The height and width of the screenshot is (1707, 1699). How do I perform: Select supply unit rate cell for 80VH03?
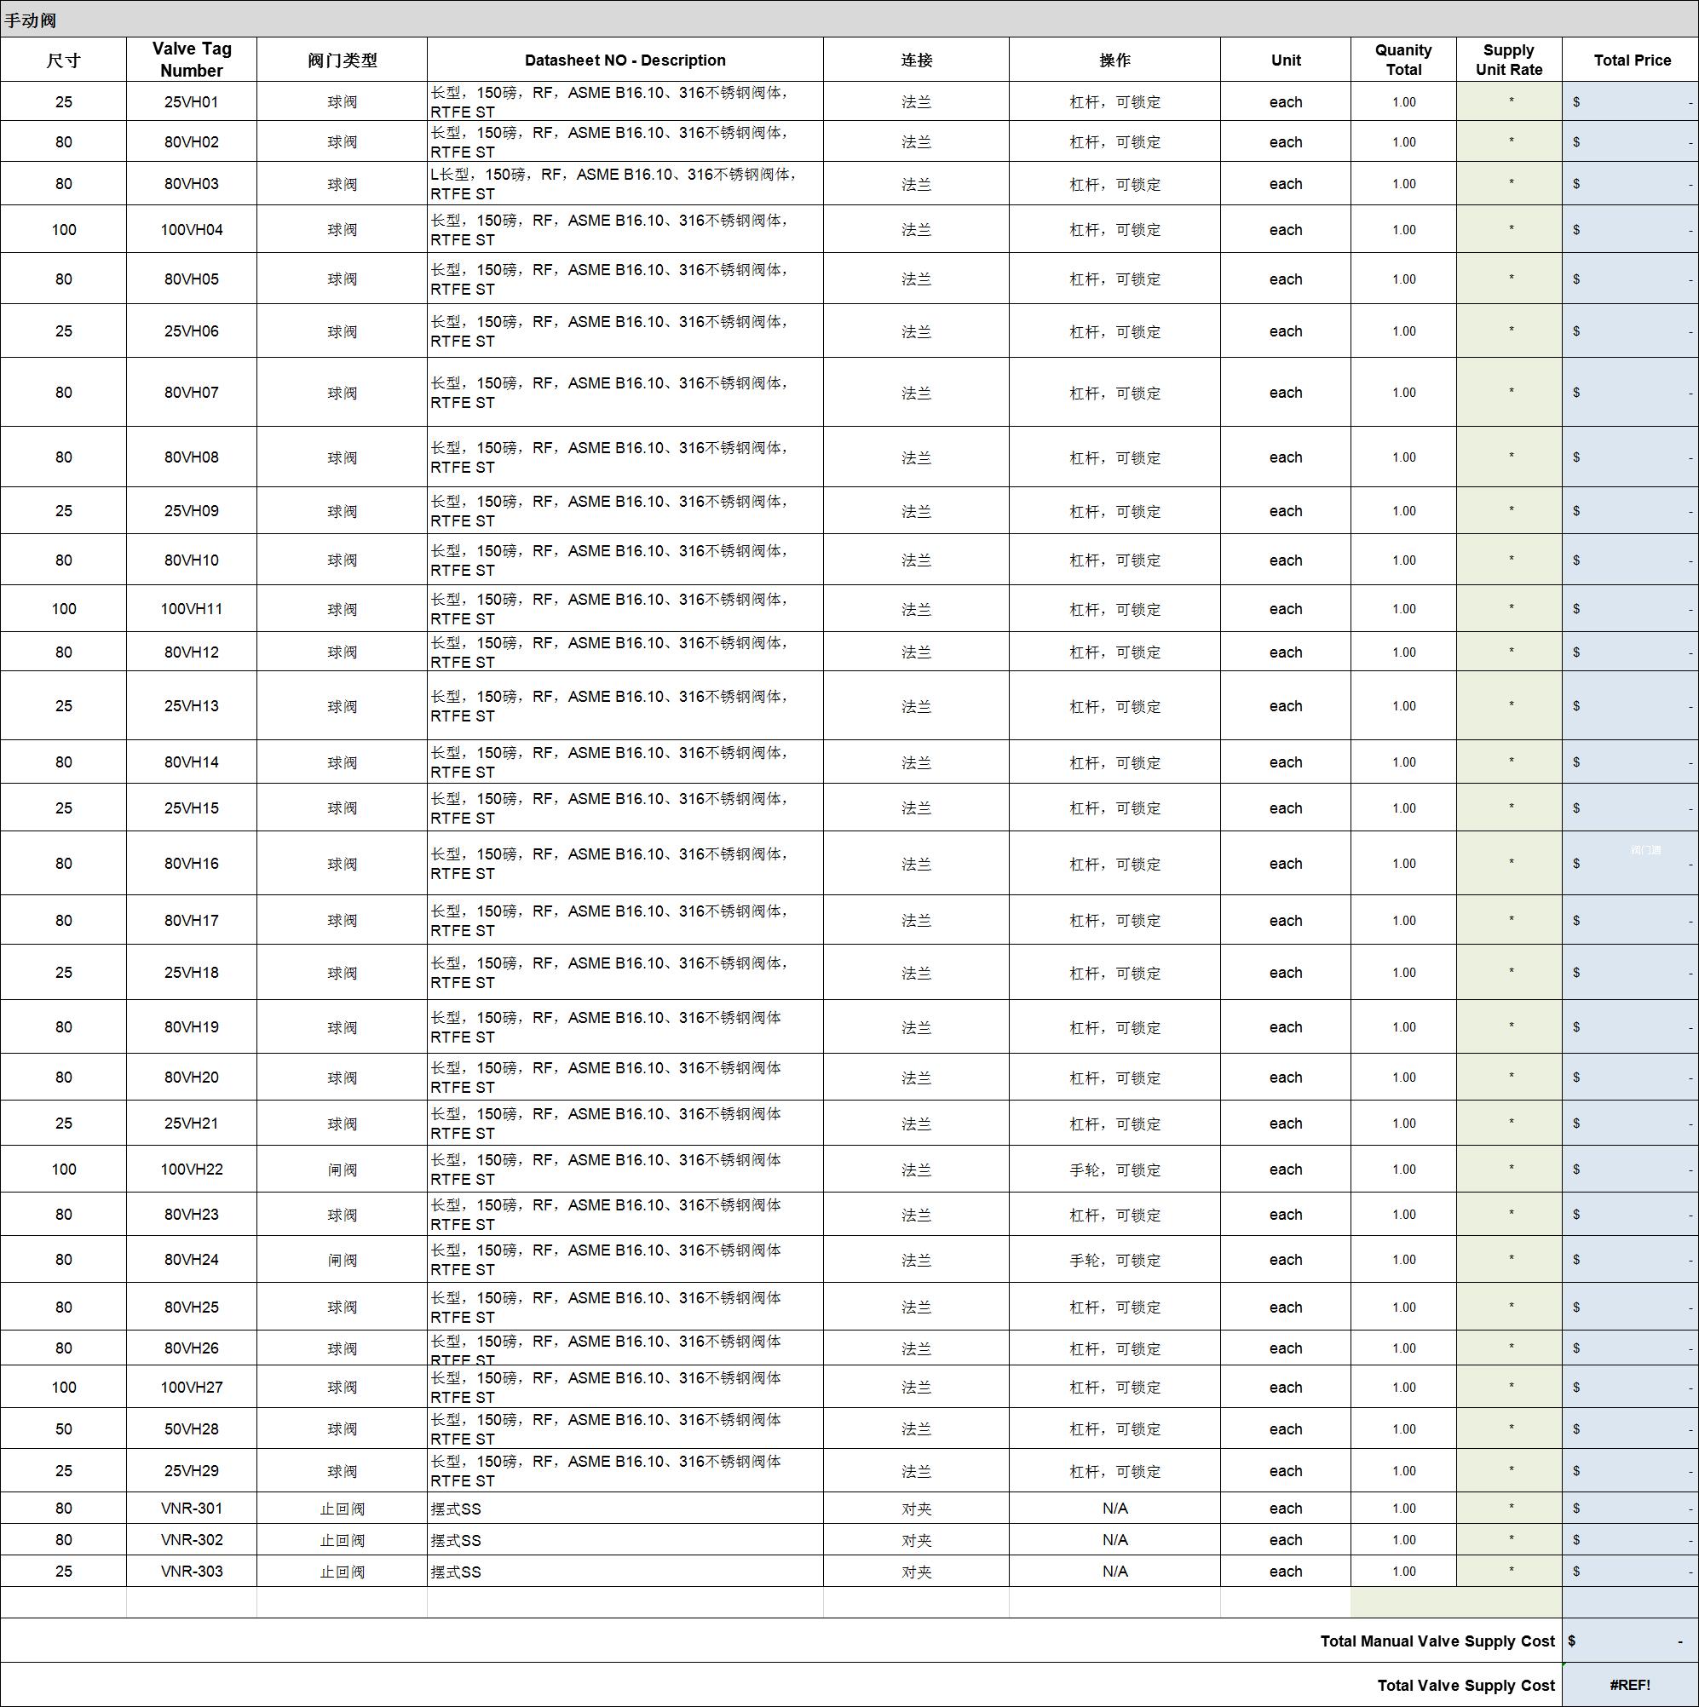1509,184
